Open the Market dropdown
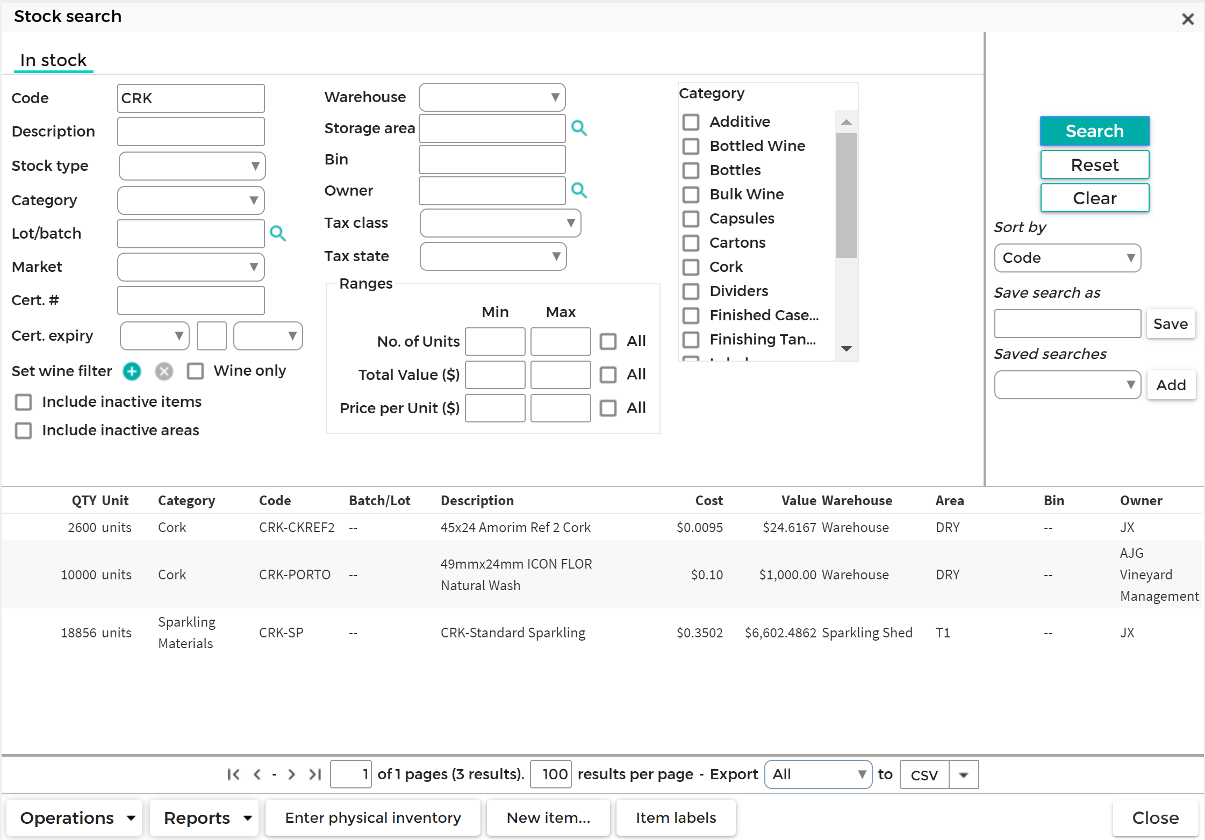 pos(191,267)
